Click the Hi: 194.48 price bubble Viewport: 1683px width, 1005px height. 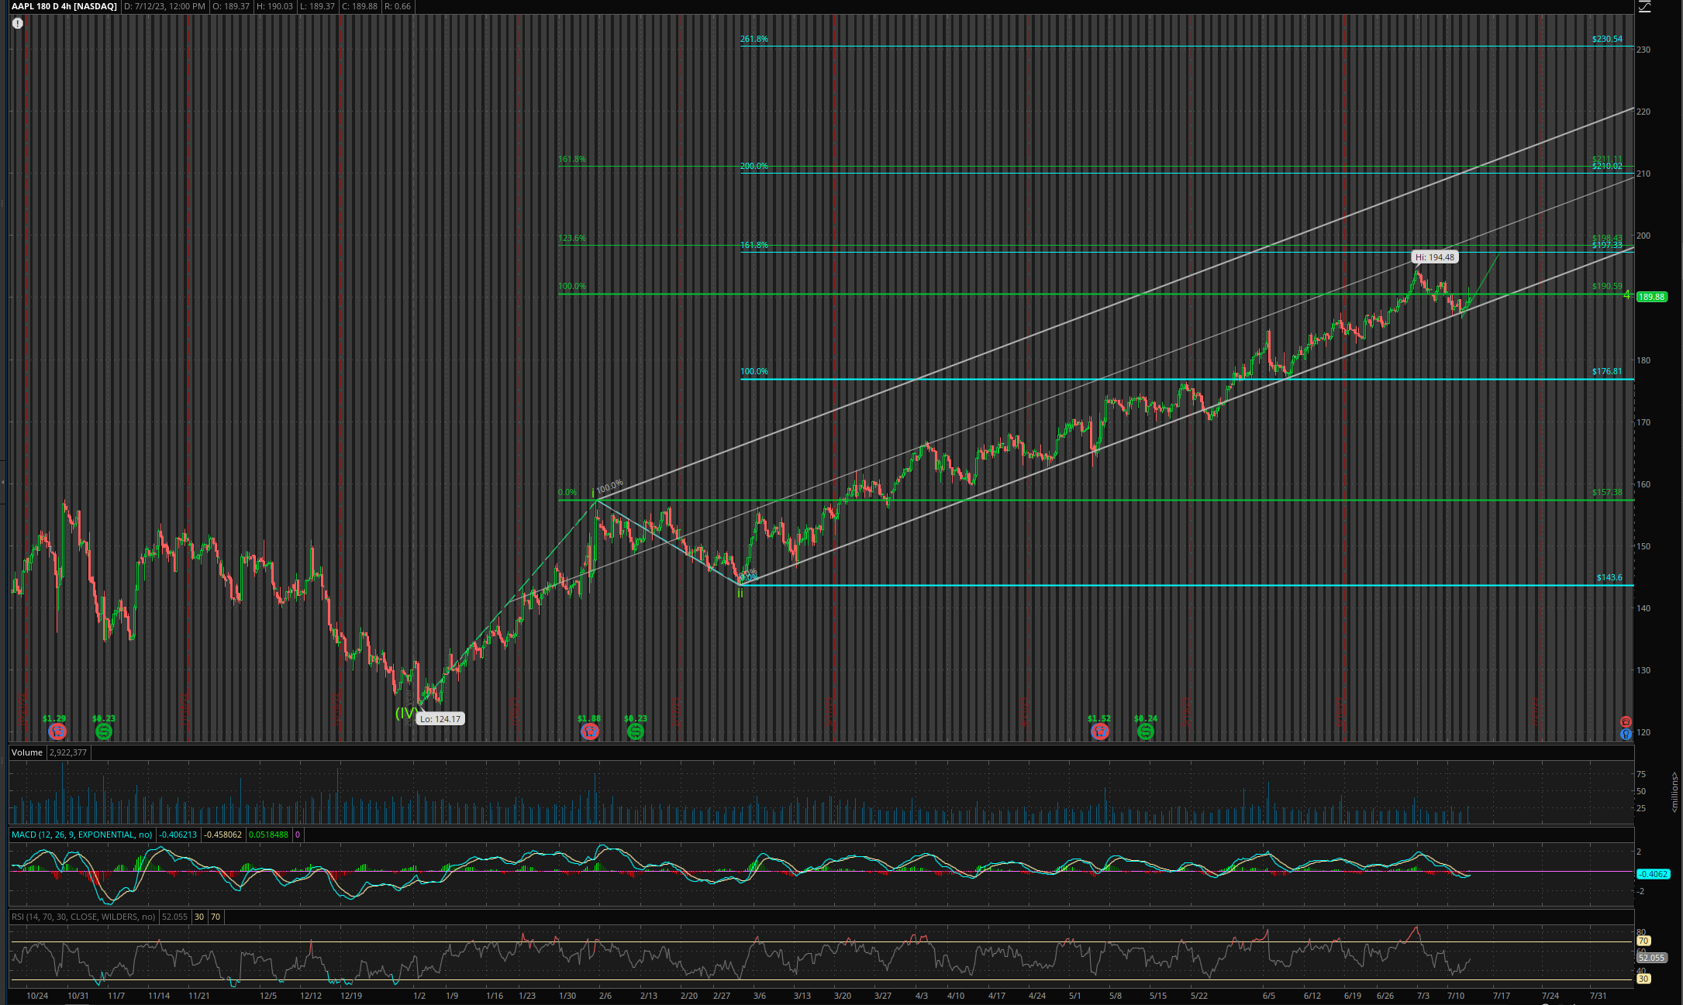(x=1435, y=257)
